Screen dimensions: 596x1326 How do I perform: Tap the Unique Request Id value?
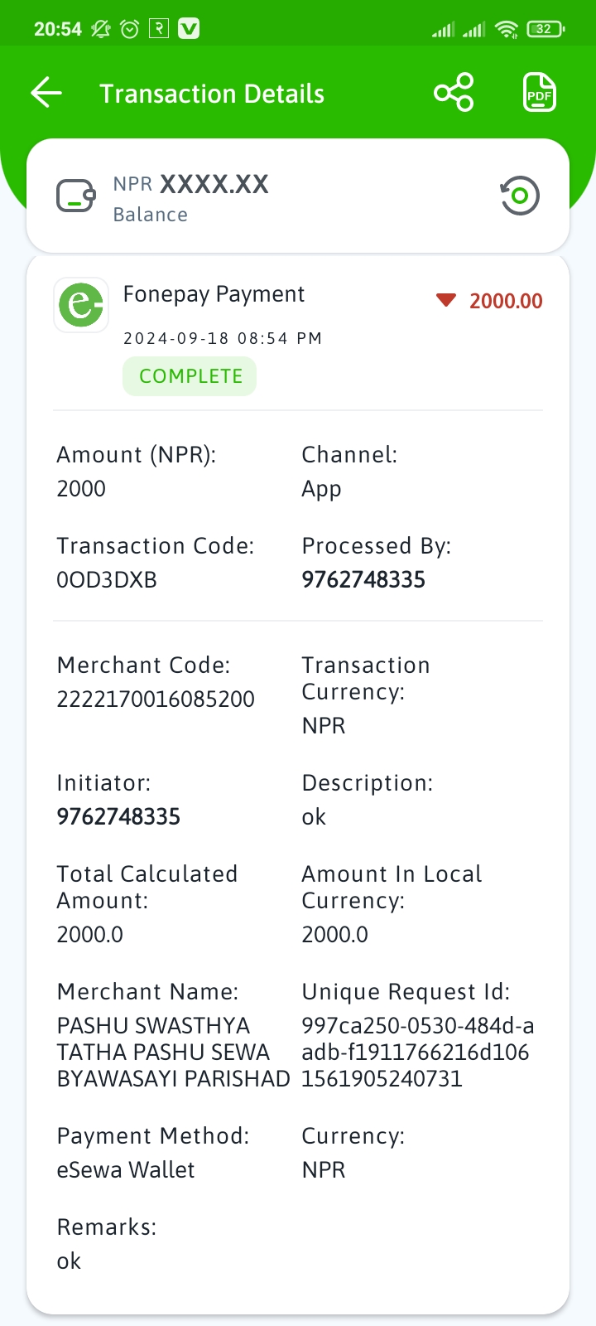click(x=418, y=1052)
